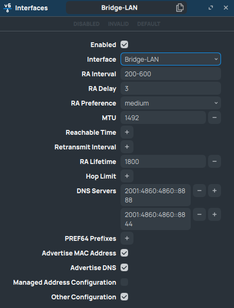
Task: Add a PREF64 Prefixes entry
Action: 127,238
